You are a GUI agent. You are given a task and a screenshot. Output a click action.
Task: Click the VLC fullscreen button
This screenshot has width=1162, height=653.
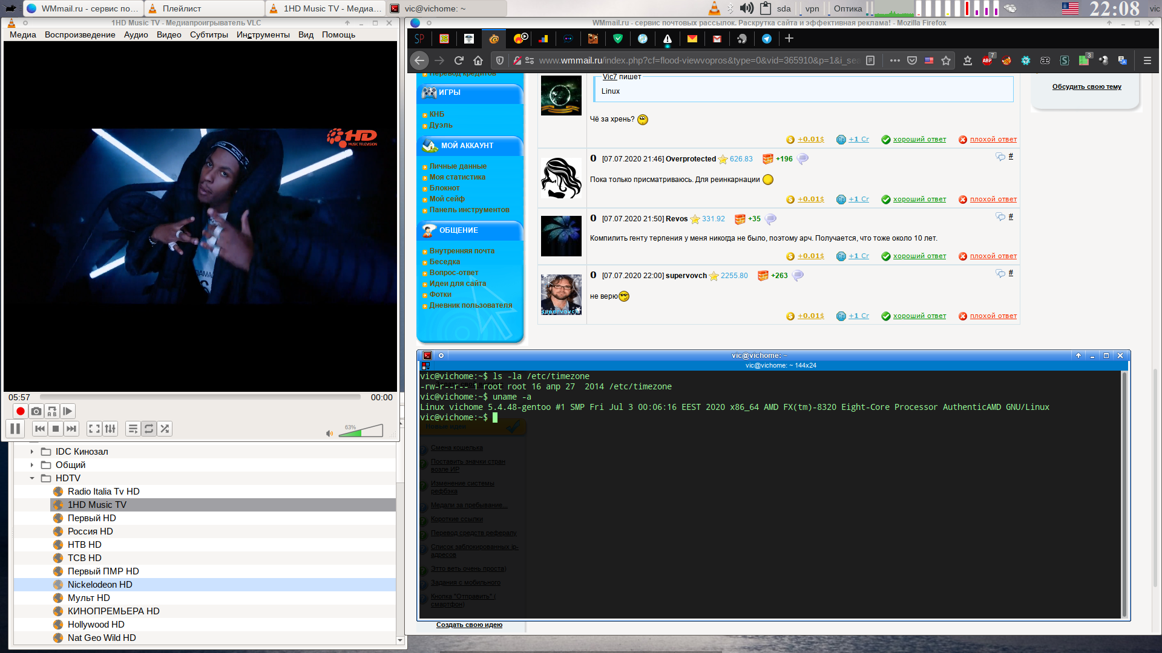pyautogui.click(x=94, y=429)
